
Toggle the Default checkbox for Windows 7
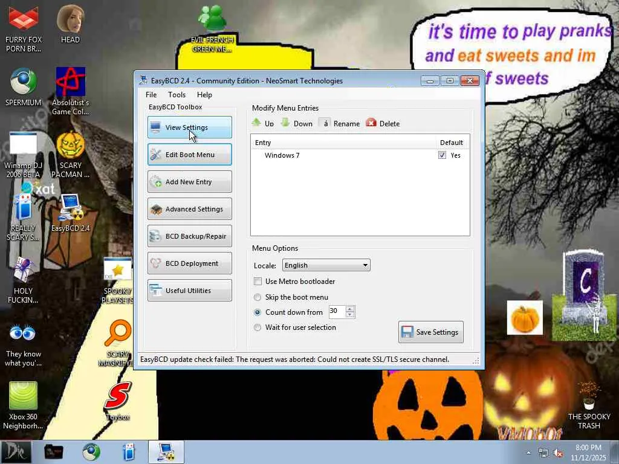click(442, 155)
